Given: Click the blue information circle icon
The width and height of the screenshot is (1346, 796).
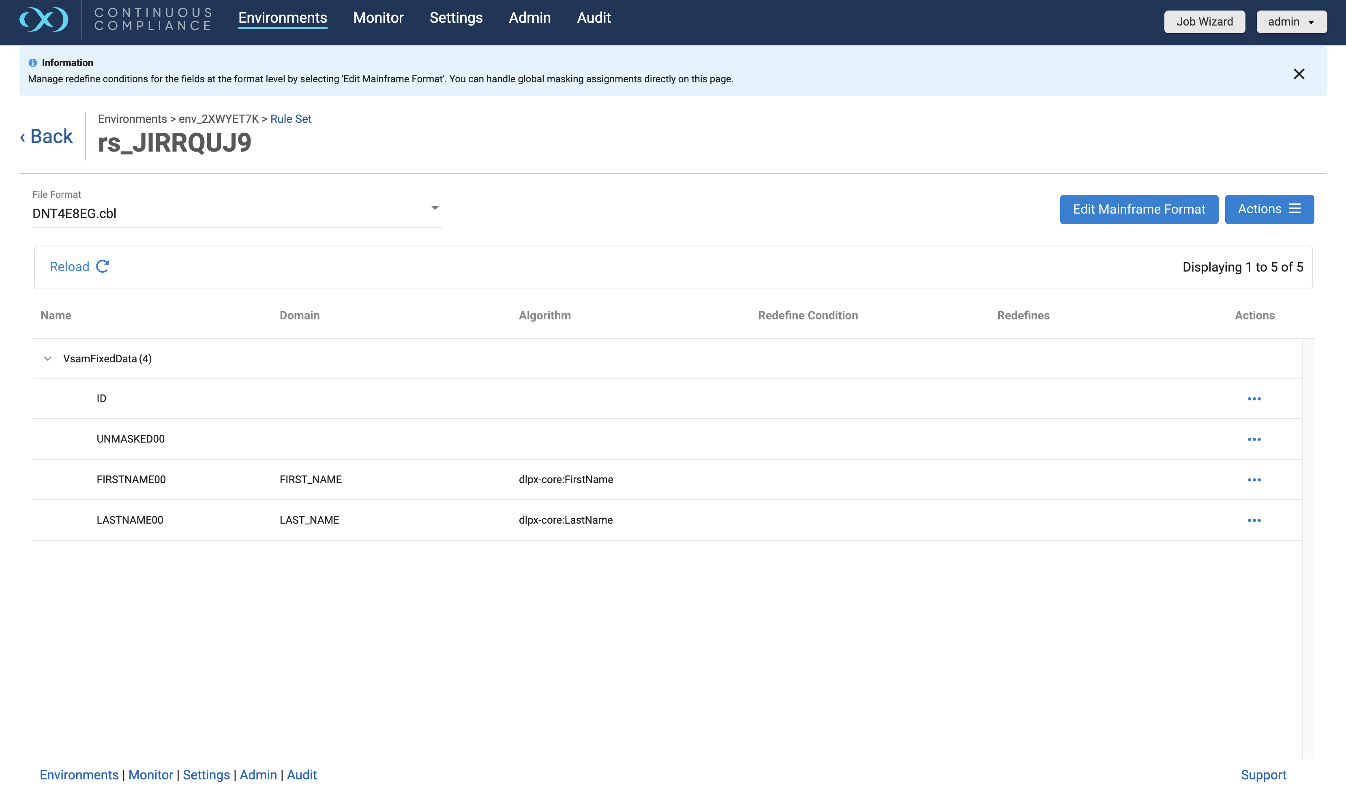Looking at the screenshot, I should coord(33,63).
